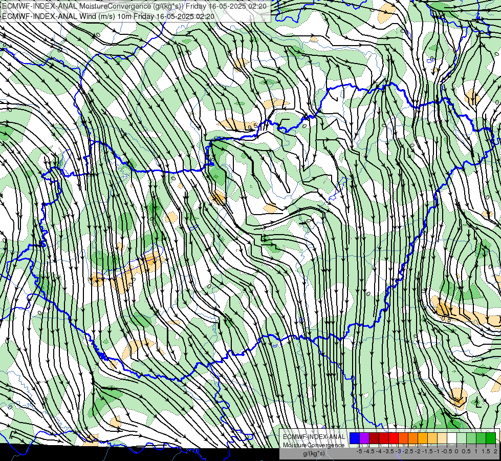Click the blue legend swatch below -5
501x461 pixels.
(x=355, y=438)
